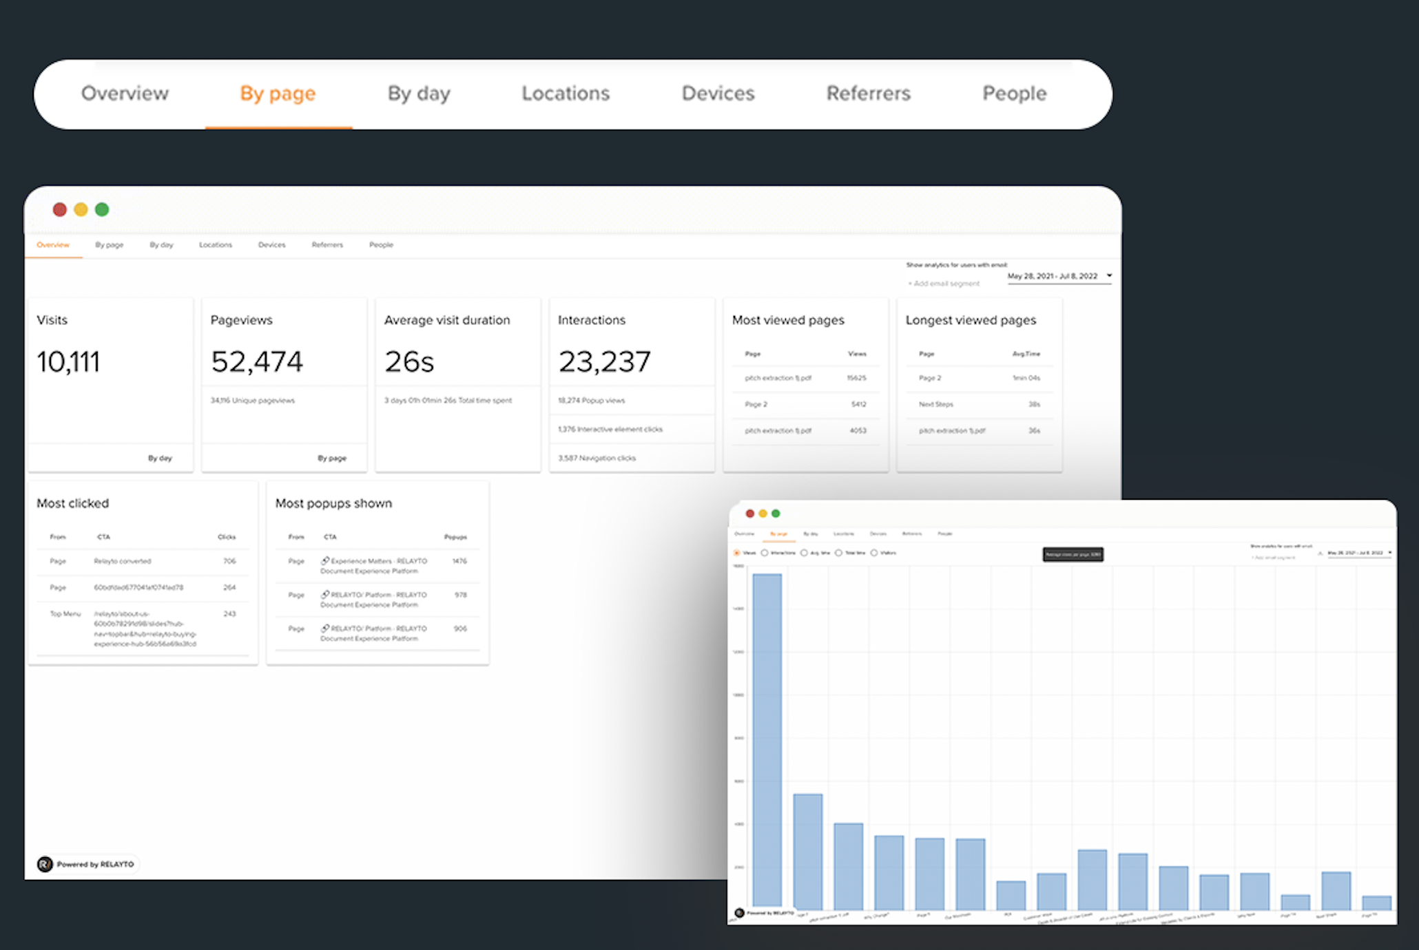1419x950 pixels.
Task: Click red dot in overview window titlebar
Action: [60, 209]
